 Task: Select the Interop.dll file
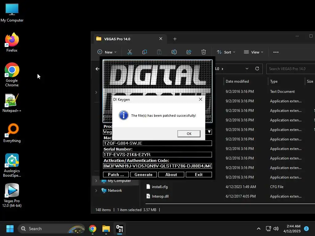[160, 196]
